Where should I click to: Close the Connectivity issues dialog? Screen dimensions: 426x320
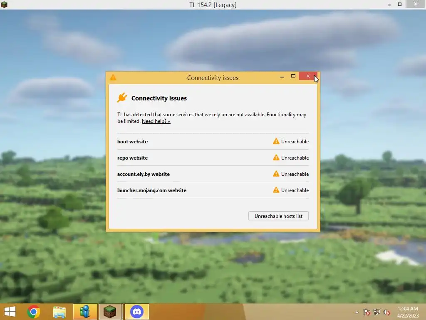[308, 76]
